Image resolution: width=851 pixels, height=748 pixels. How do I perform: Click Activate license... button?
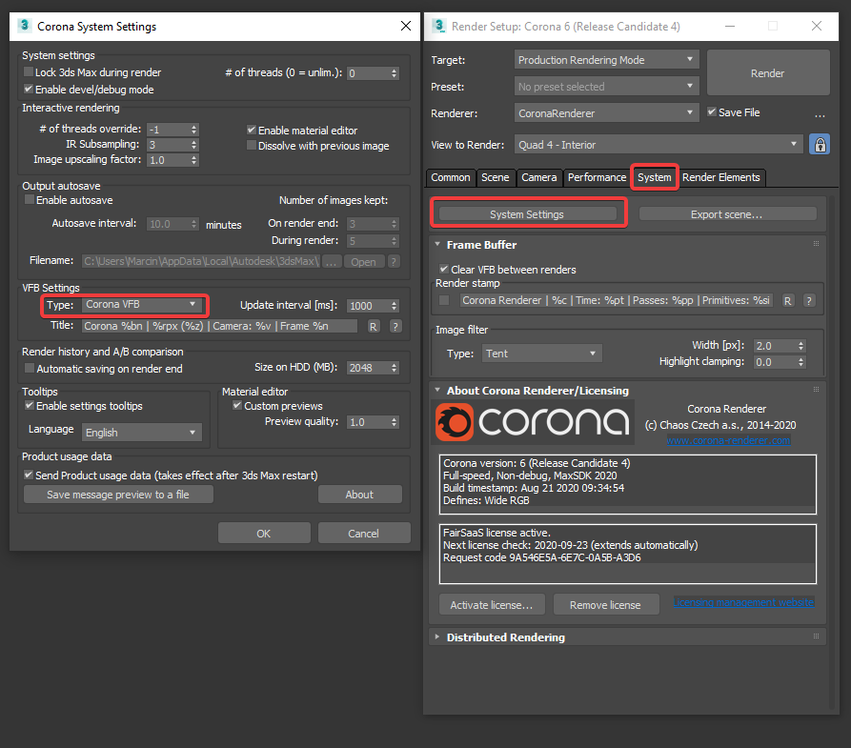[x=492, y=605]
